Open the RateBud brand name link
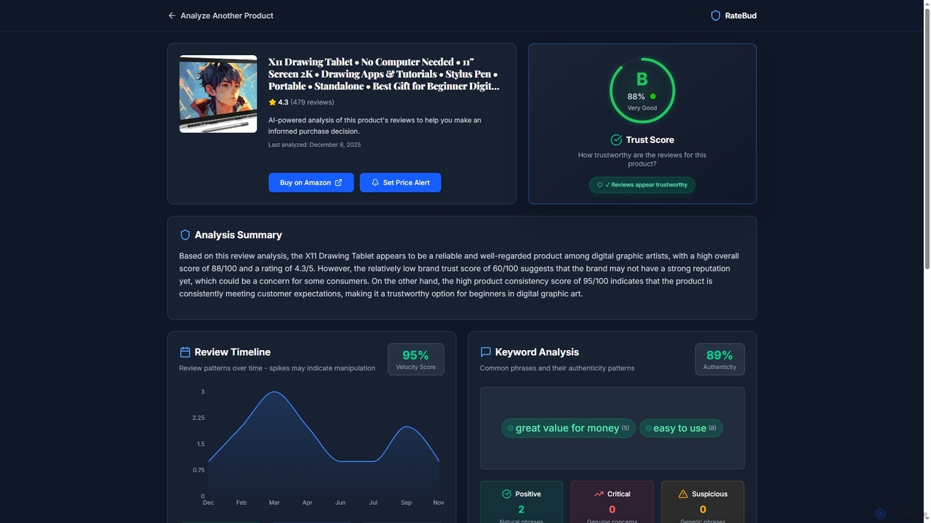 pyautogui.click(x=740, y=15)
